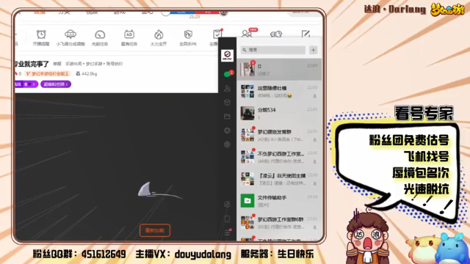Open the WeChat chats icon with unread badge
Viewport: 470px width, 264px height.
pyautogui.click(x=227, y=74)
